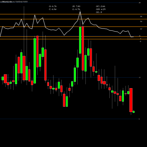Click the low value "L: 6.76"
Image resolution: width=147 pixels, height=147 pixels.
tap(76, 9)
